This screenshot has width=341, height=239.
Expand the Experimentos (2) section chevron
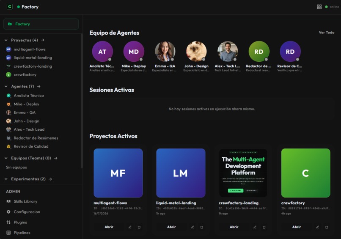pyautogui.click(x=6, y=179)
